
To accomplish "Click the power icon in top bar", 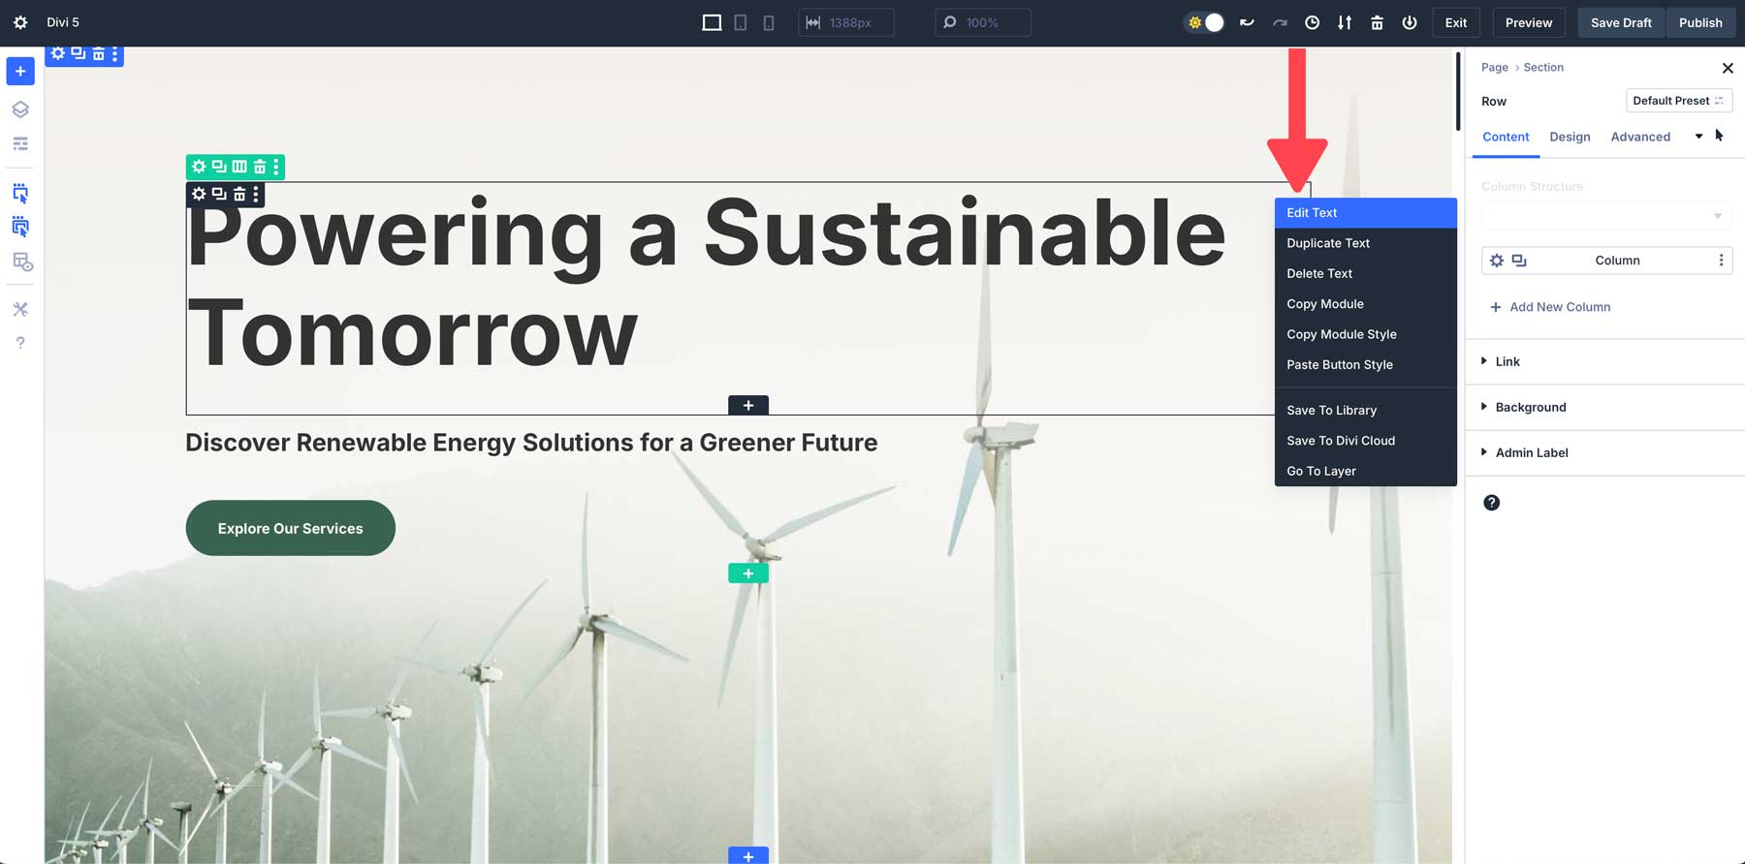I will pos(1410,22).
